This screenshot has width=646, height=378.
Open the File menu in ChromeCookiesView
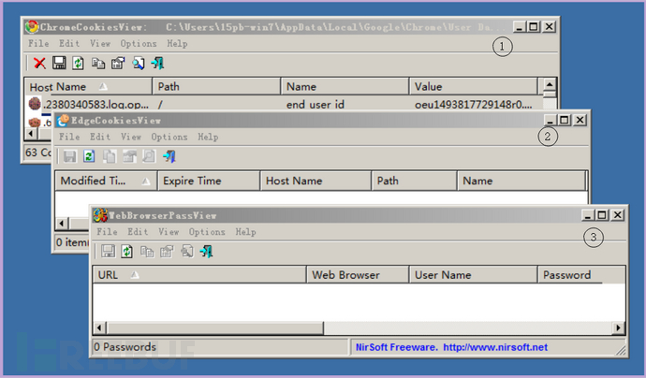pos(38,44)
